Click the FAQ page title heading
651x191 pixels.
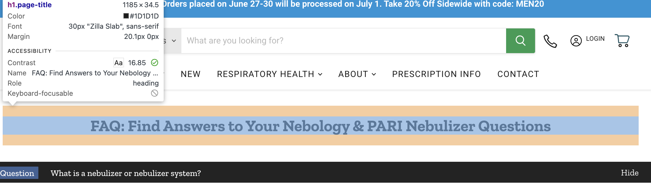320,126
